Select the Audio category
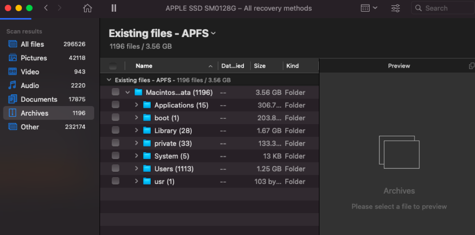 (48, 86)
